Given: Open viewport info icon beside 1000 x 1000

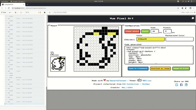Looking at the screenshot, I should coord(195,12).
